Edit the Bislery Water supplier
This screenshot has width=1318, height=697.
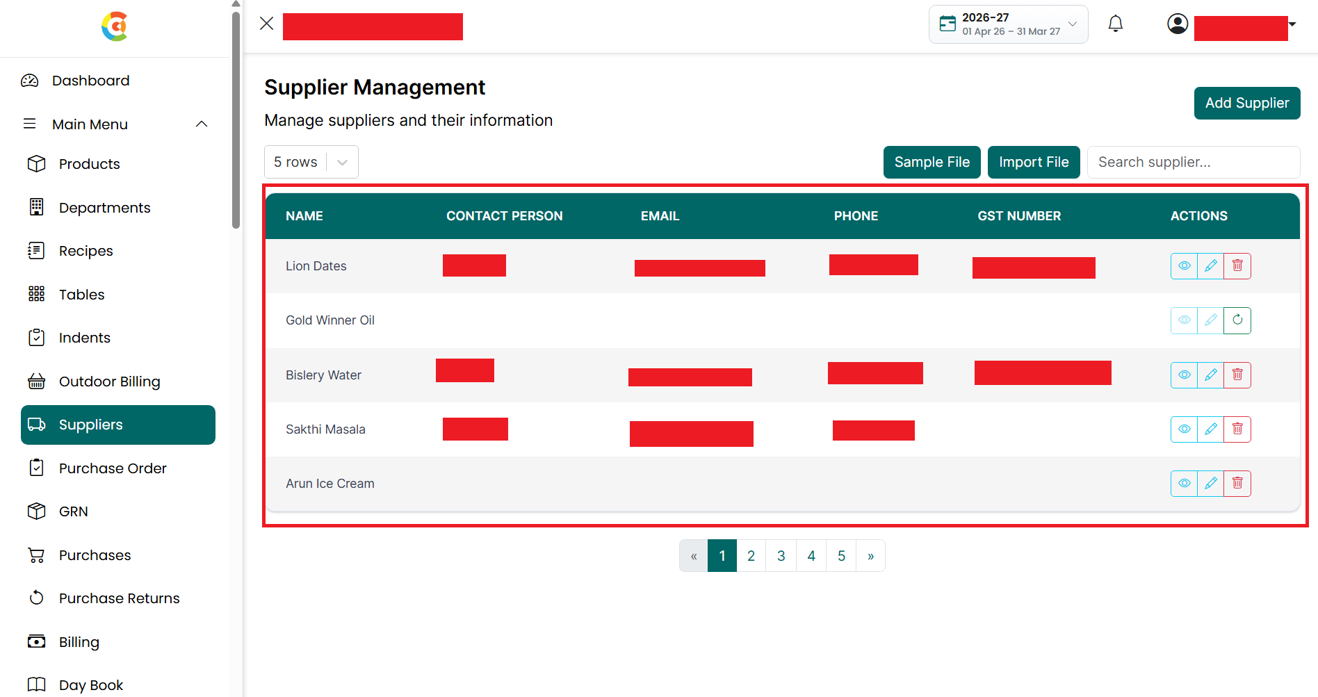1210,375
